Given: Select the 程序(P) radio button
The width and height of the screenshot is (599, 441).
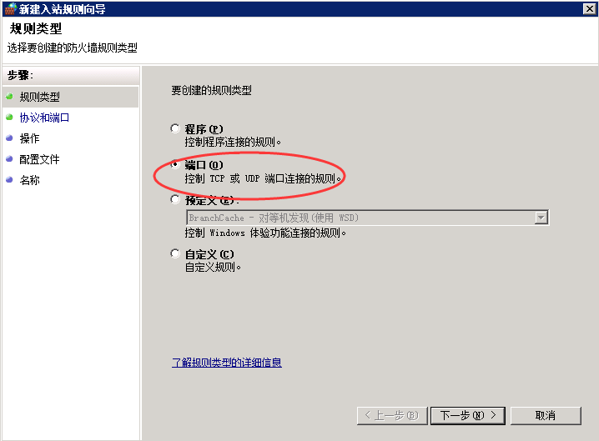Looking at the screenshot, I should (x=175, y=128).
